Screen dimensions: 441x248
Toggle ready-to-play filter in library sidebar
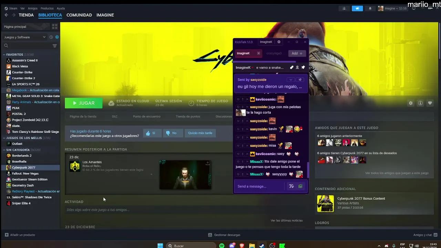57,37
